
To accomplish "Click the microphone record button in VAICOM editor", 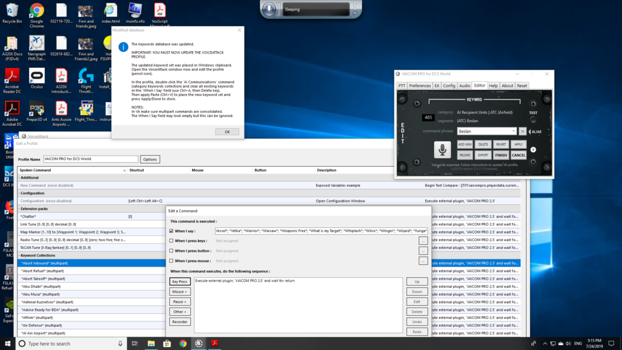I will tap(442, 149).
